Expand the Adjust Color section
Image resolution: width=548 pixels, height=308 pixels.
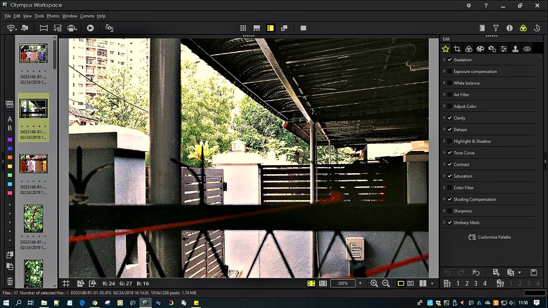[444, 106]
